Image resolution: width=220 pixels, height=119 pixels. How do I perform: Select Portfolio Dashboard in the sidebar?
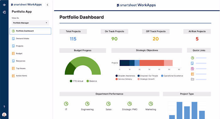click(x=30, y=31)
